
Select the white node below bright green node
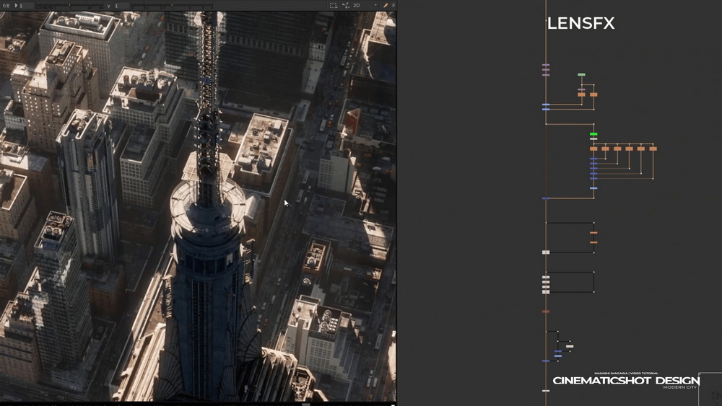tap(593, 138)
